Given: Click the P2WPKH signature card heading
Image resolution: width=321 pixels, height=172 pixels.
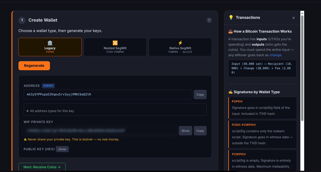Looking at the screenshot, I should click(239, 154).
